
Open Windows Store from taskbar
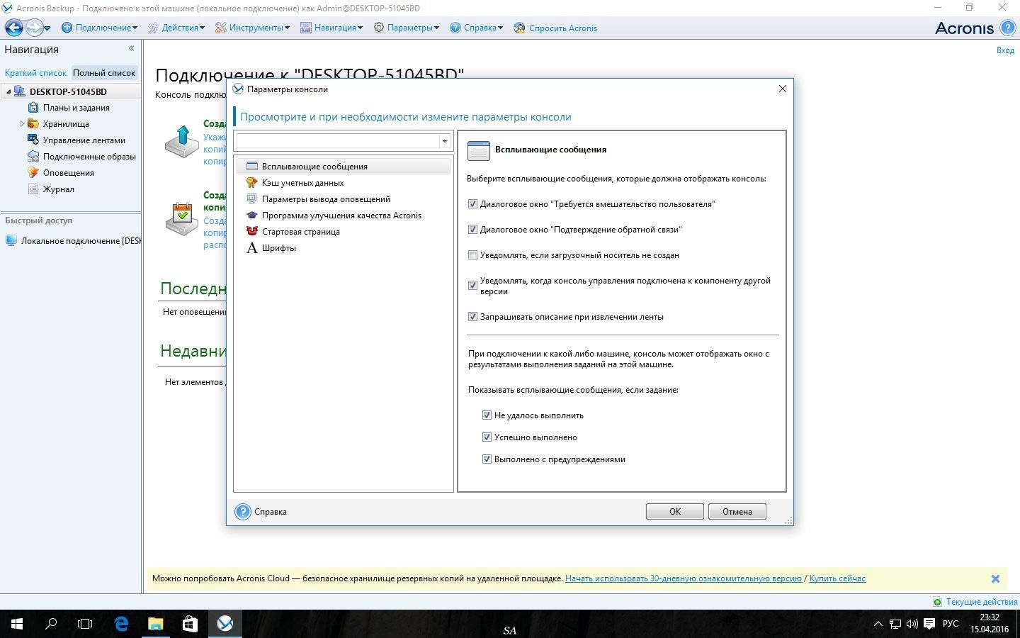tap(190, 624)
